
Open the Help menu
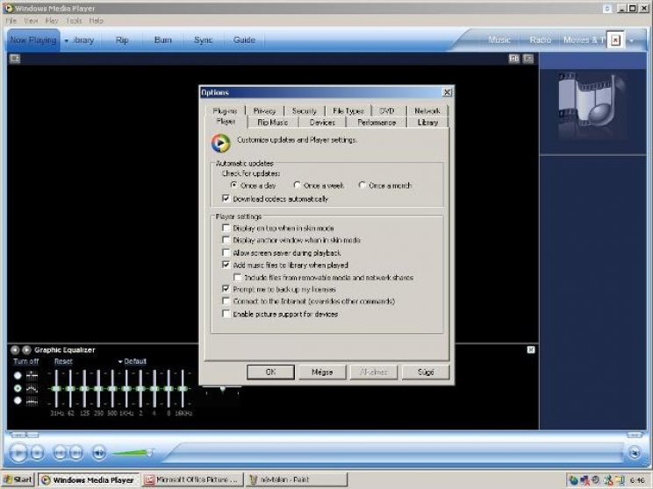tap(96, 20)
